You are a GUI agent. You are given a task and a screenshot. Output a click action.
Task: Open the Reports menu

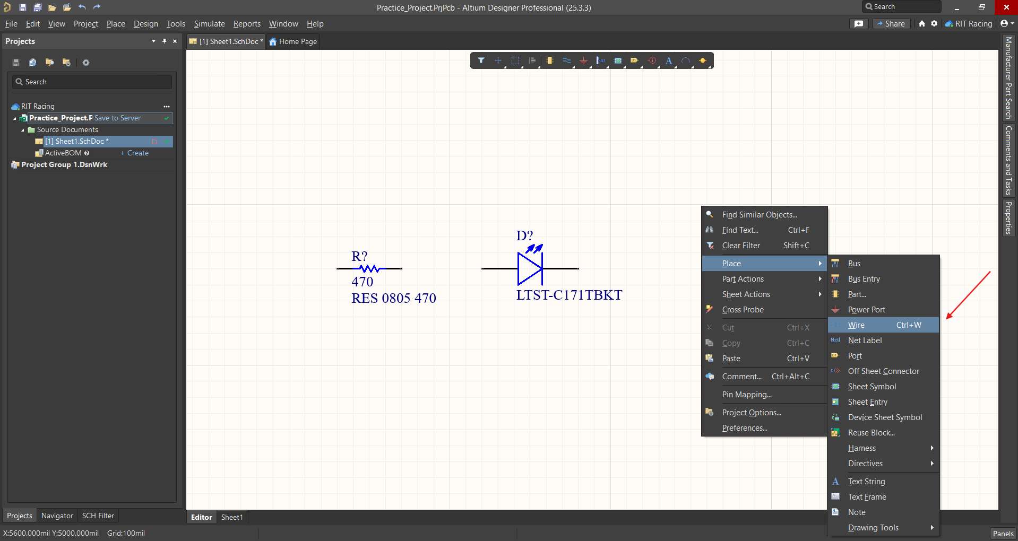coord(247,24)
